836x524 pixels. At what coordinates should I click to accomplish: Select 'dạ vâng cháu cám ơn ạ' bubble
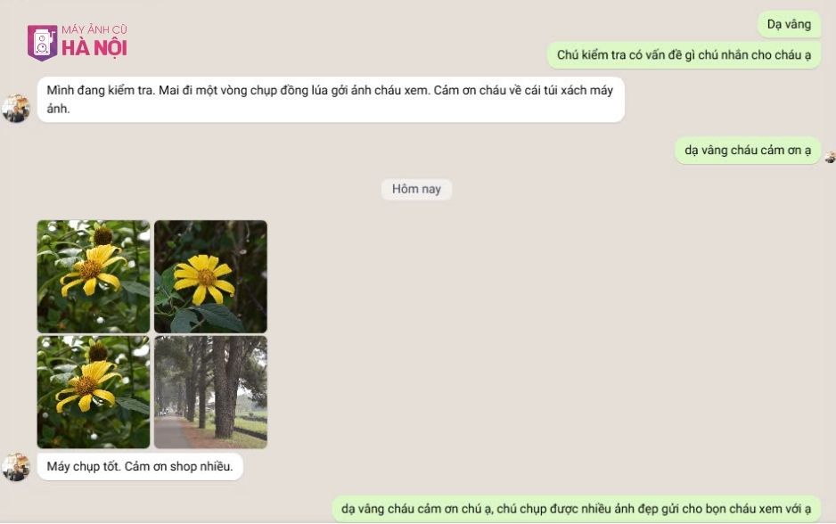[748, 151]
